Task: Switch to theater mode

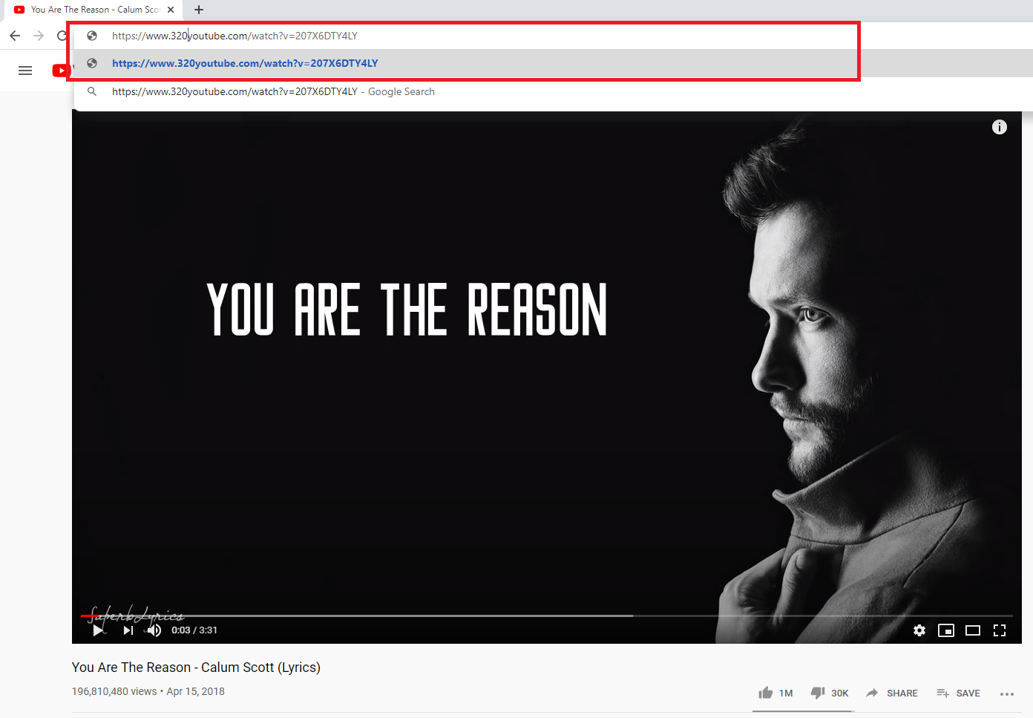Action: 973,630
